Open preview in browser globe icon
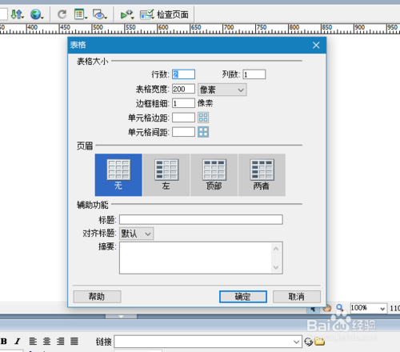The image size is (400, 352). [37, 14]
